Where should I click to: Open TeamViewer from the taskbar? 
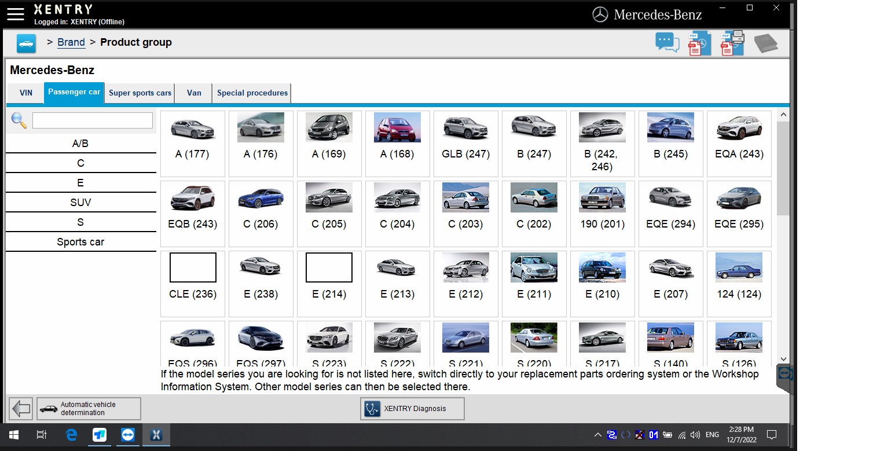(128, 435)
